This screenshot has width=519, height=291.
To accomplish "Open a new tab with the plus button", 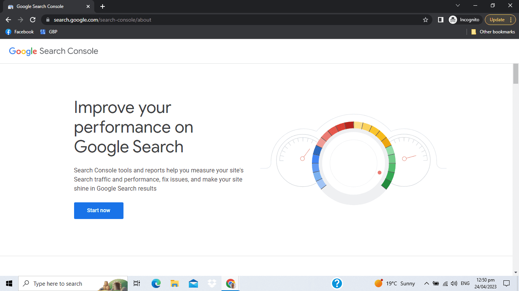I will tap(103, 6).
